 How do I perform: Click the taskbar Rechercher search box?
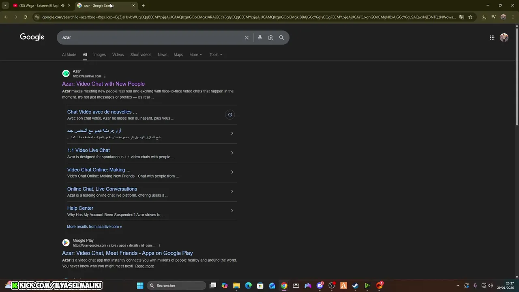176,286
